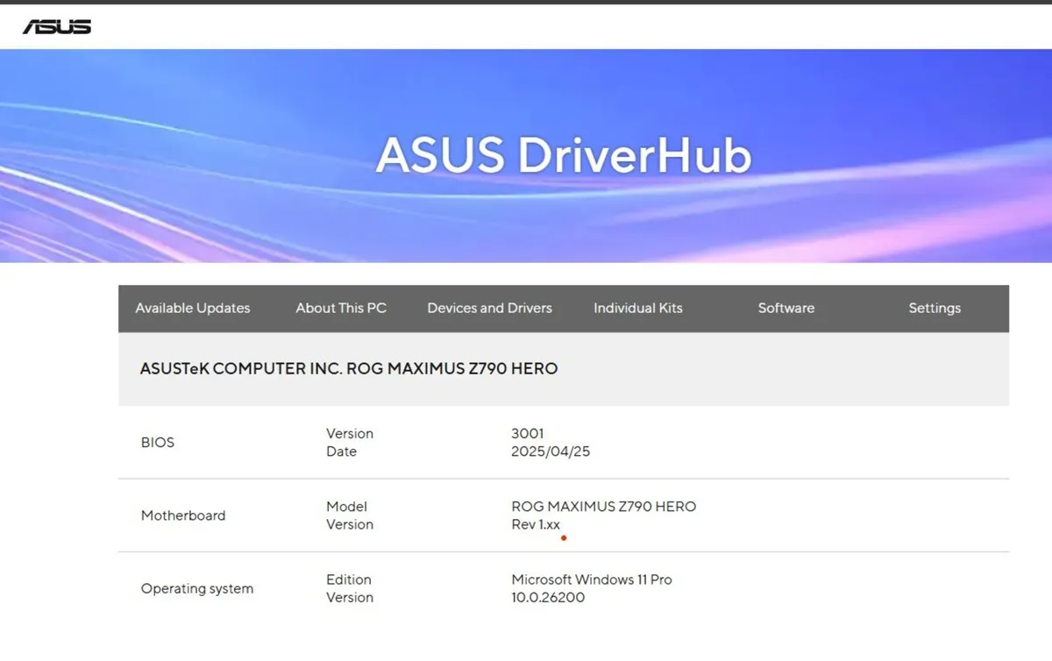Click the Model field label in Motherboard row
The height and width of the screenshot is (661, 1052).
[346, 507]
